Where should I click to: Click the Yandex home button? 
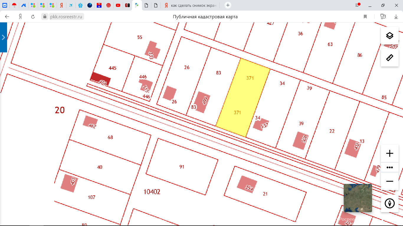click(x=20, y=17)
